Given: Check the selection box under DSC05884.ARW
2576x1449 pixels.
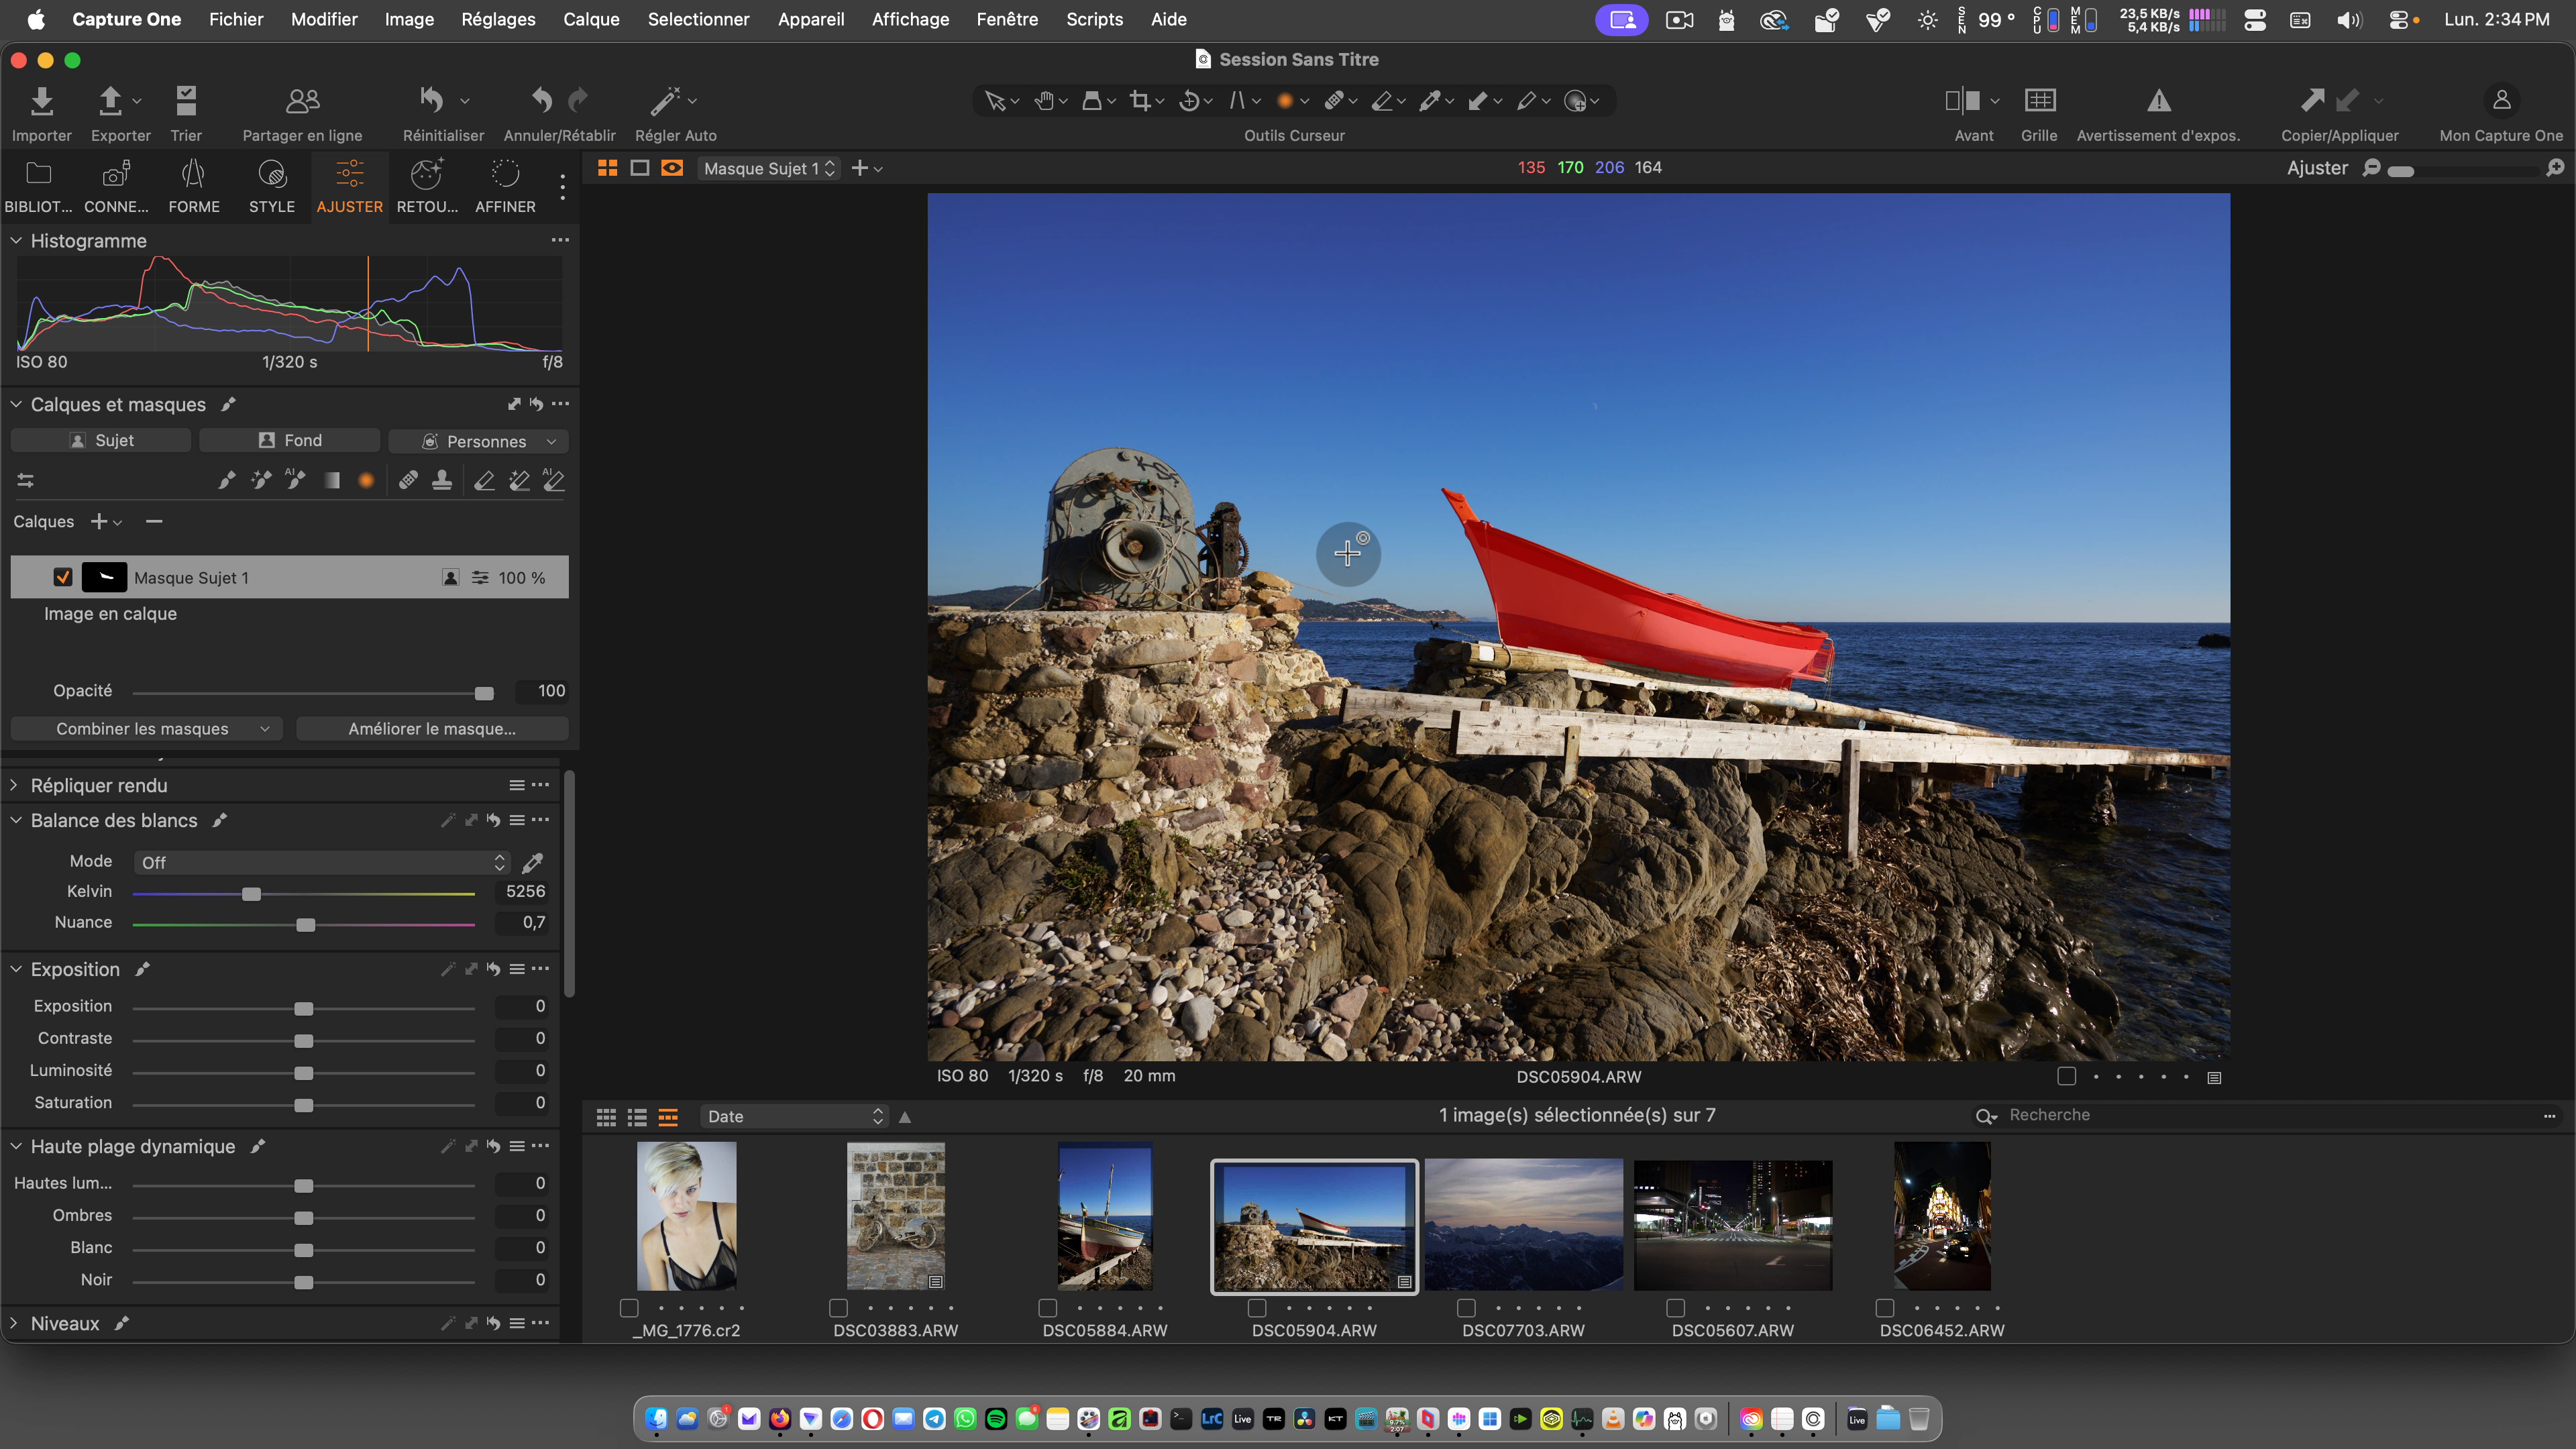Looking at the screenshot, I should (x=1048, y=1308).
